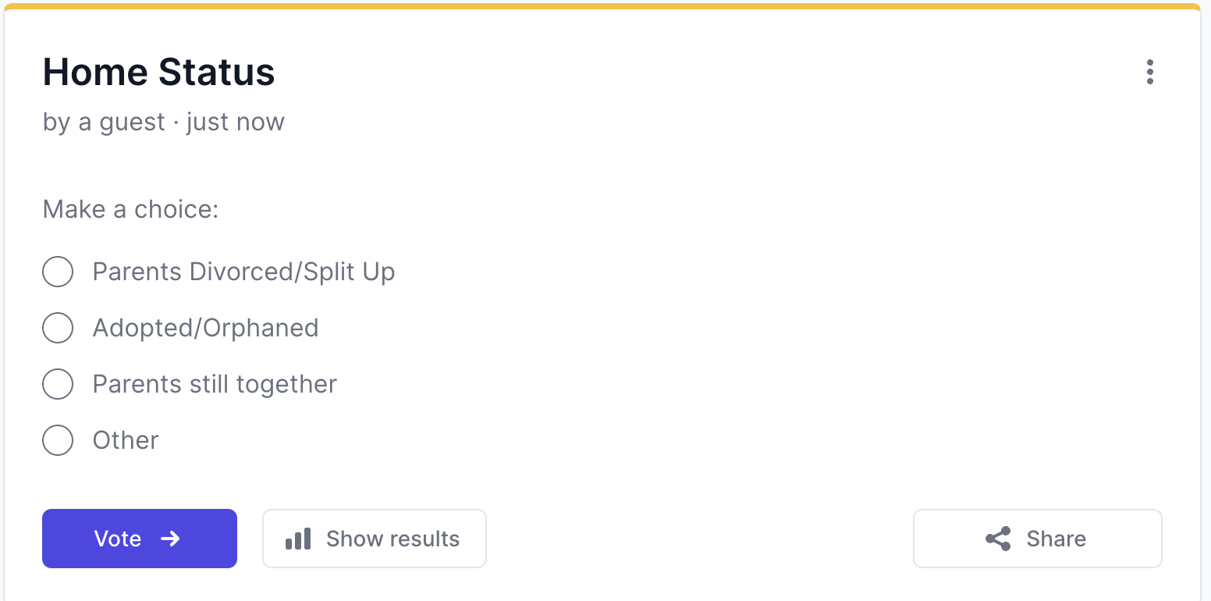Viewport: 1211px width, 601px height.
Task: Open the Show results button
Action: pos(375,539)
